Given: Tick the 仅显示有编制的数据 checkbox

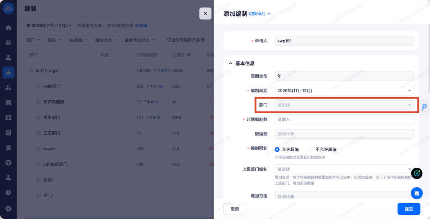Looking at the screenshot, I should (x=162, y=40).
